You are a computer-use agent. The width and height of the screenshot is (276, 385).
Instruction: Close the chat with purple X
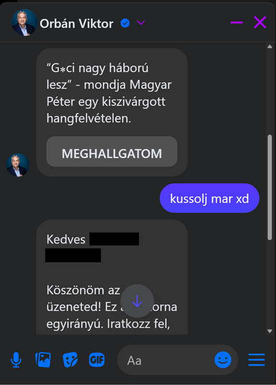[x=260, y=22]
